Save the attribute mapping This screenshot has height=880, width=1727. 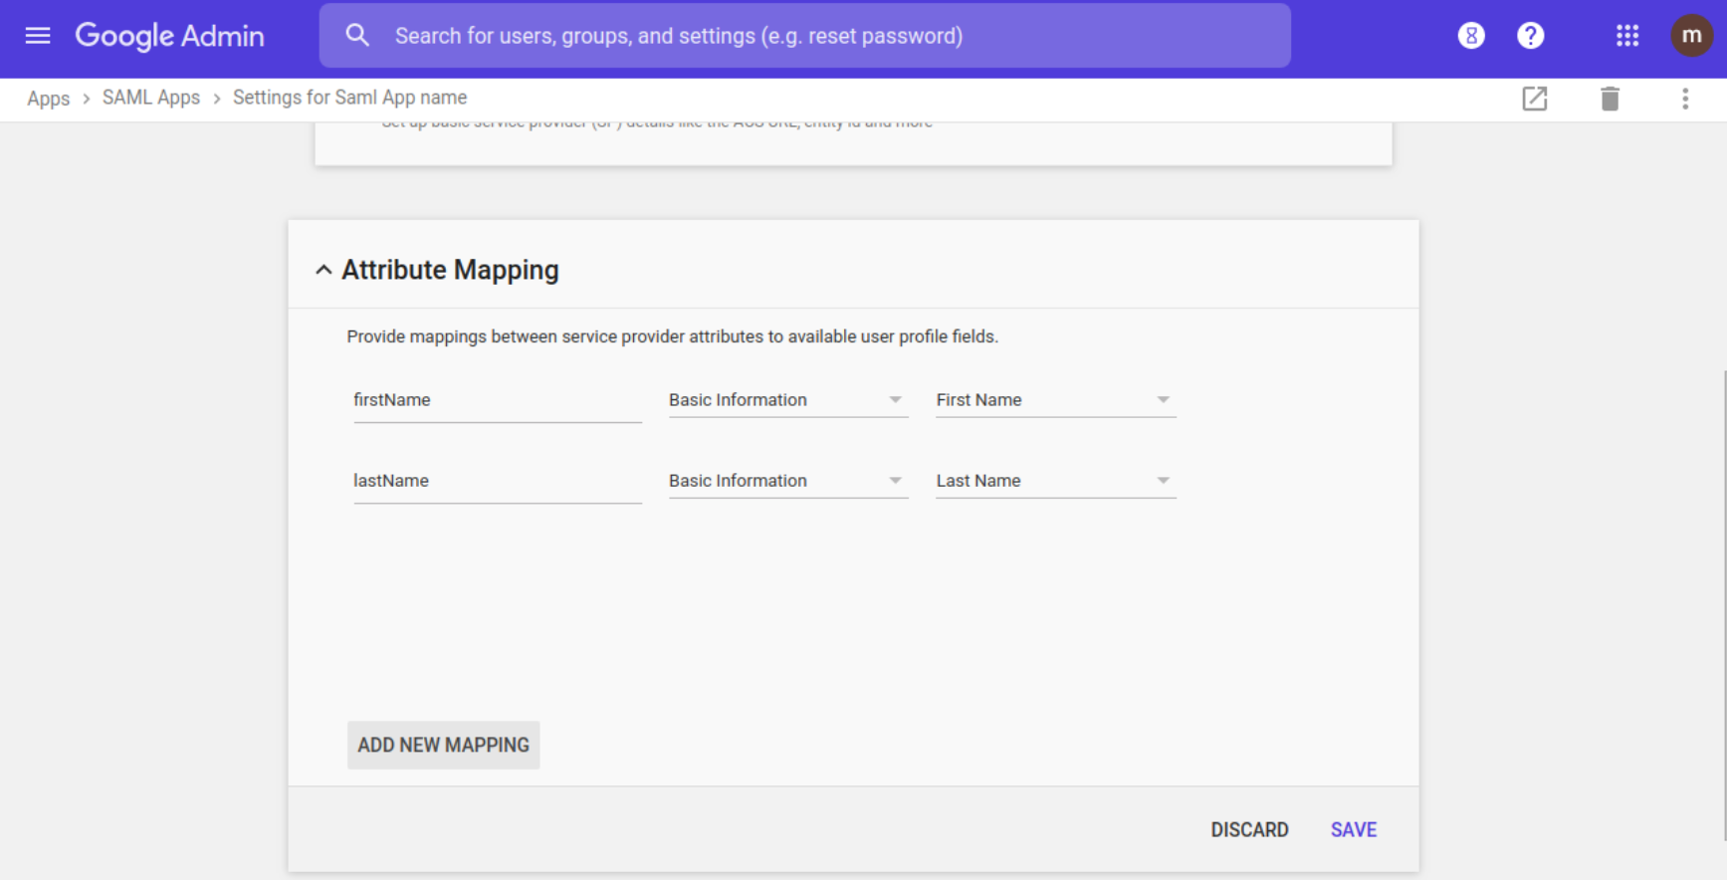[1353, 829]
